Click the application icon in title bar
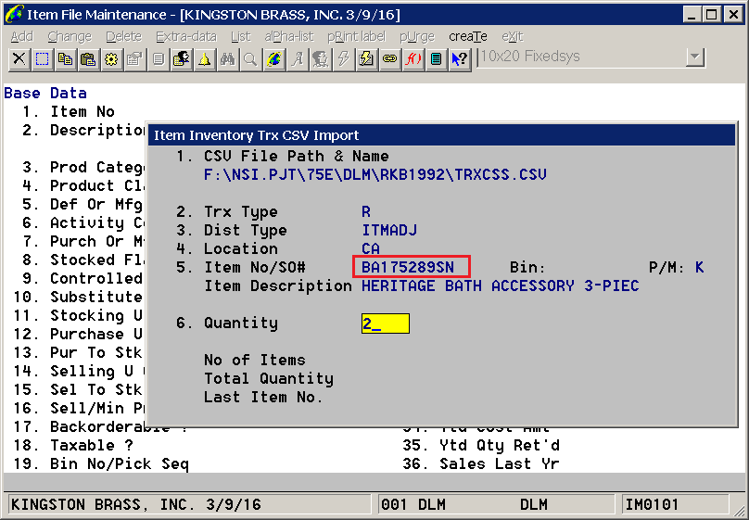 tap(13, 14)
